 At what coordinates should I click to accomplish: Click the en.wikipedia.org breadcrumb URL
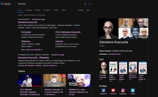(33, 55)
